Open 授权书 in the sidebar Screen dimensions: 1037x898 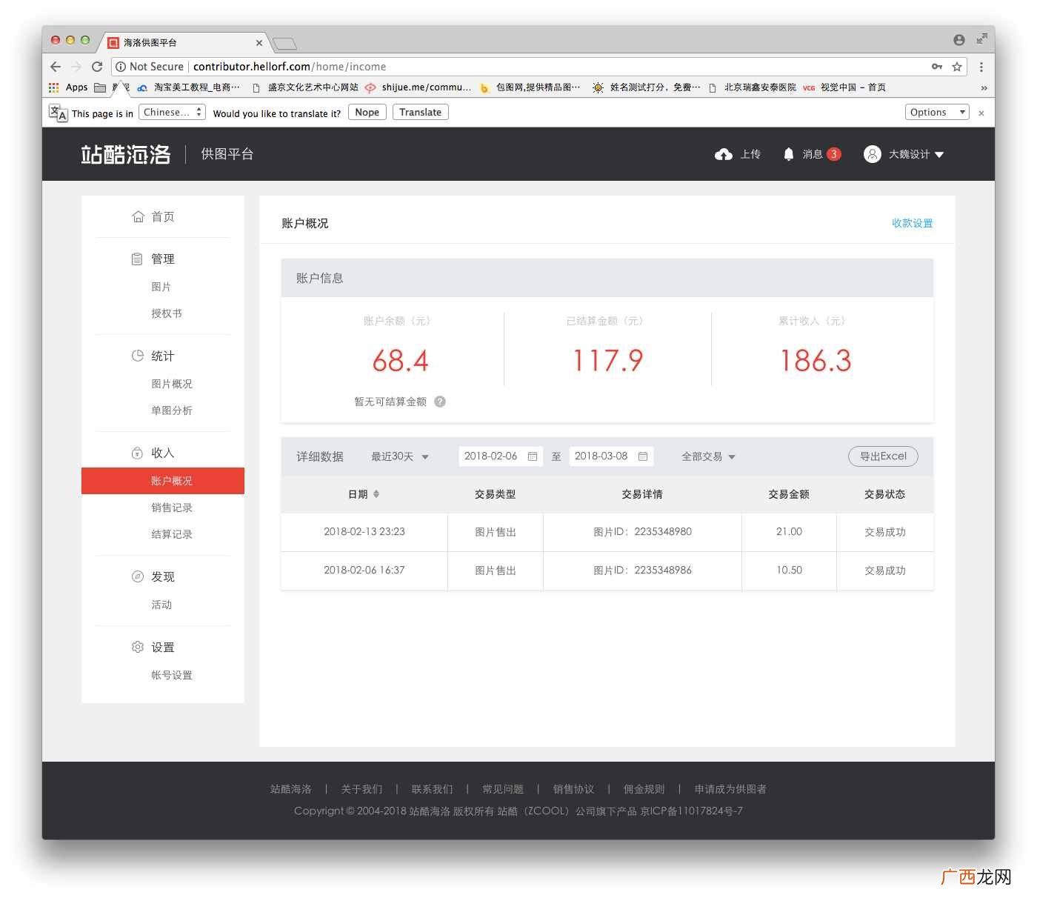pos(167,313)
